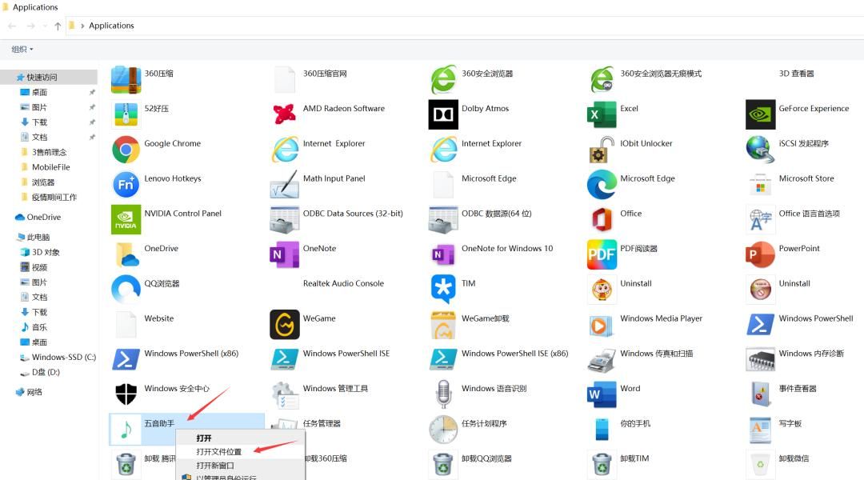Open MobileFile folder in sidebar
Viewport: 864px width, 480px height.
click(x=49, y=167)
